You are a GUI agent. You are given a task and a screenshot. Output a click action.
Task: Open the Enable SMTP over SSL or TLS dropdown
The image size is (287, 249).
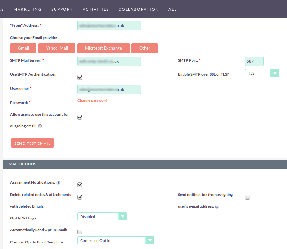[x=275, y=73]
